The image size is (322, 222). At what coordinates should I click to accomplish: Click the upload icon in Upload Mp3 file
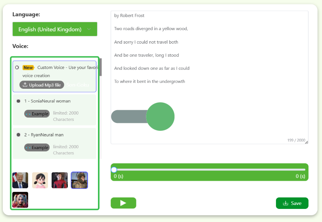pyautogui.click(x=25, y=84)
